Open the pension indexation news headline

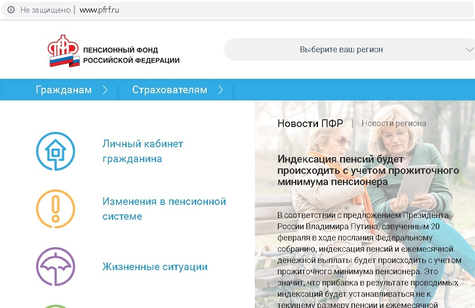click(x=368, y=170)
